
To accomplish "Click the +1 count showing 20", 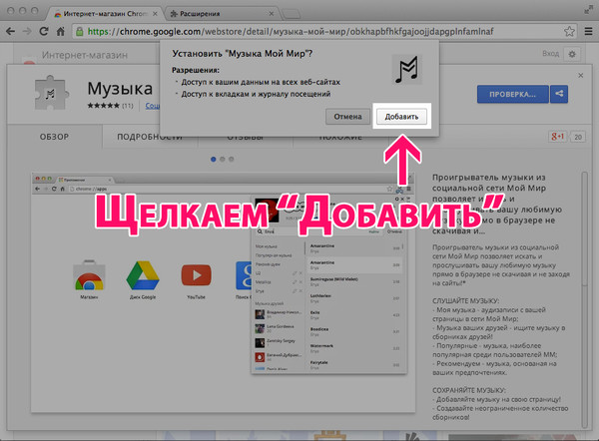I will click(x=578, y=137).
